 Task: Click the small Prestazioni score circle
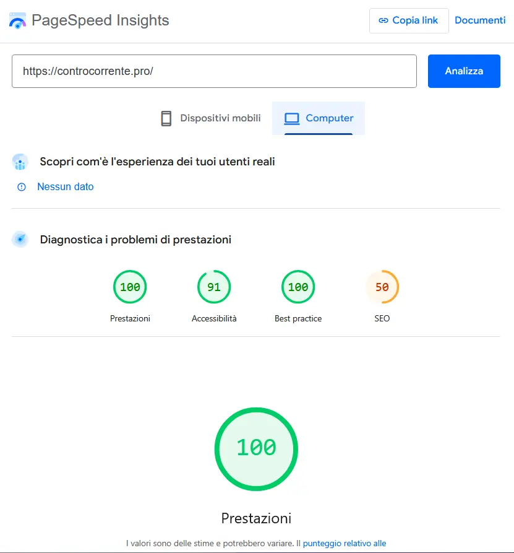coord(129,287)
